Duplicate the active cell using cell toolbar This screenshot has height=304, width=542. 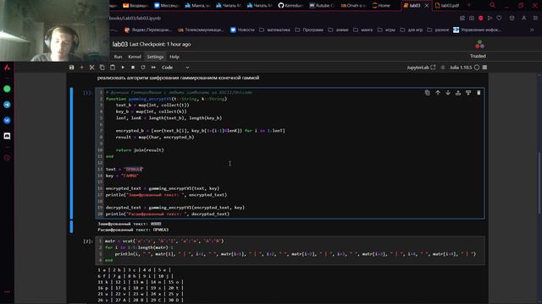428,93
